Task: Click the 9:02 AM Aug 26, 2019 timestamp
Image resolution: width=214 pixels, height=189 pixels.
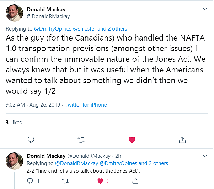Action: 33,105
